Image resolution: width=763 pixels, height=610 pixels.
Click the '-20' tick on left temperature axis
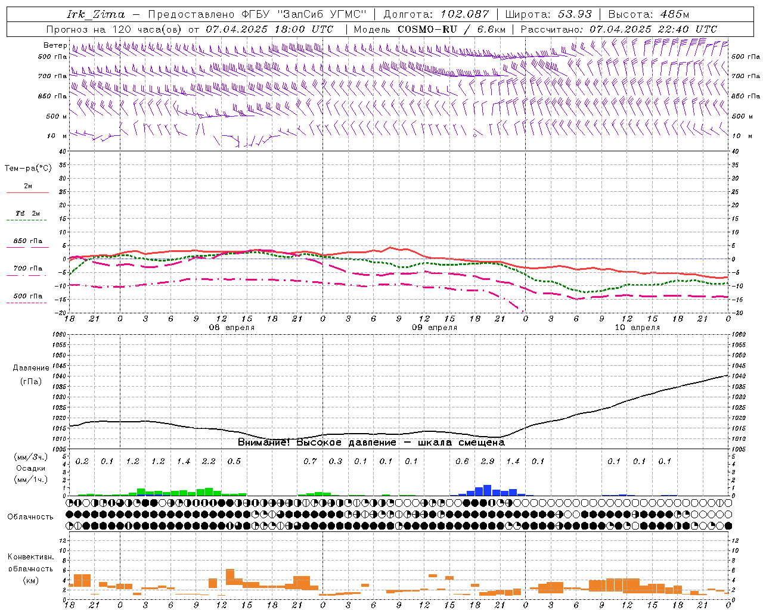coord(62,313)
